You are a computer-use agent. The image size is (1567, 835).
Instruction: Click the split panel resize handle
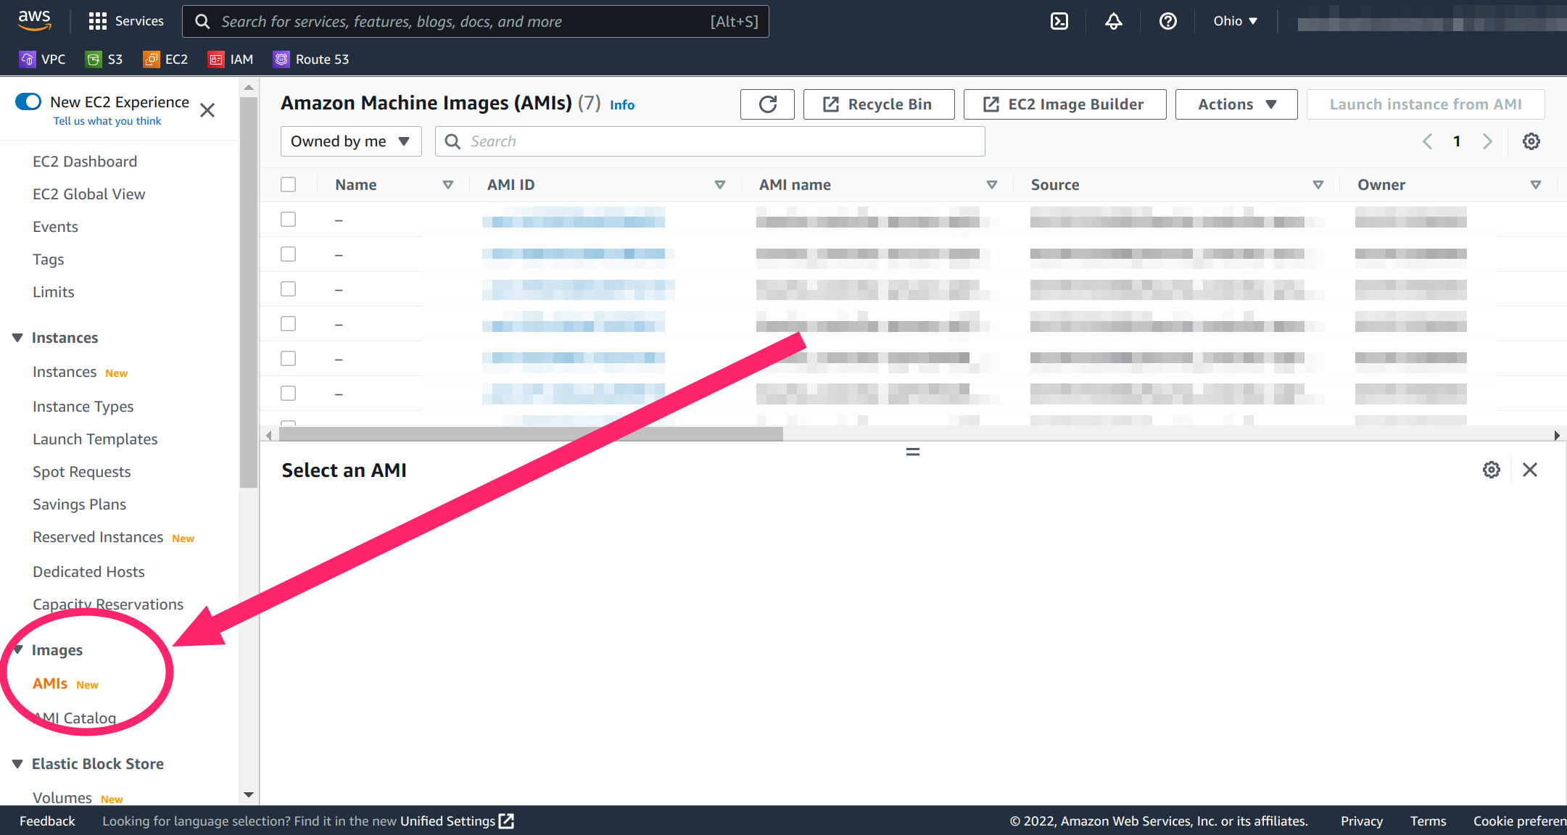click(x=913, y=452)
